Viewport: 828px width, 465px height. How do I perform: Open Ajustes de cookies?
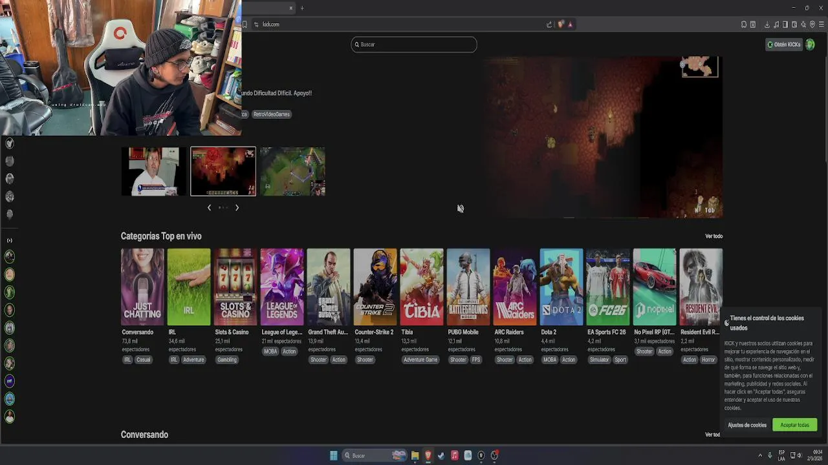point(747,425)
